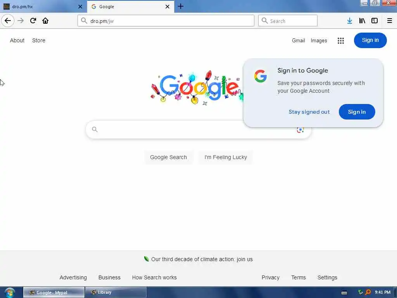Click the top-right blue Sign in button

370,40
